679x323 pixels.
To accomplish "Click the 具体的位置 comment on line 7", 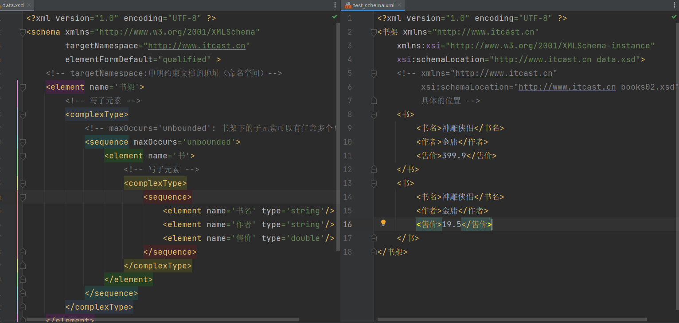I will (450, 101).
